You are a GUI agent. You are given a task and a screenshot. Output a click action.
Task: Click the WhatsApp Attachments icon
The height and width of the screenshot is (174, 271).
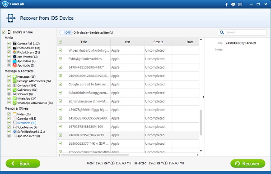14,103
